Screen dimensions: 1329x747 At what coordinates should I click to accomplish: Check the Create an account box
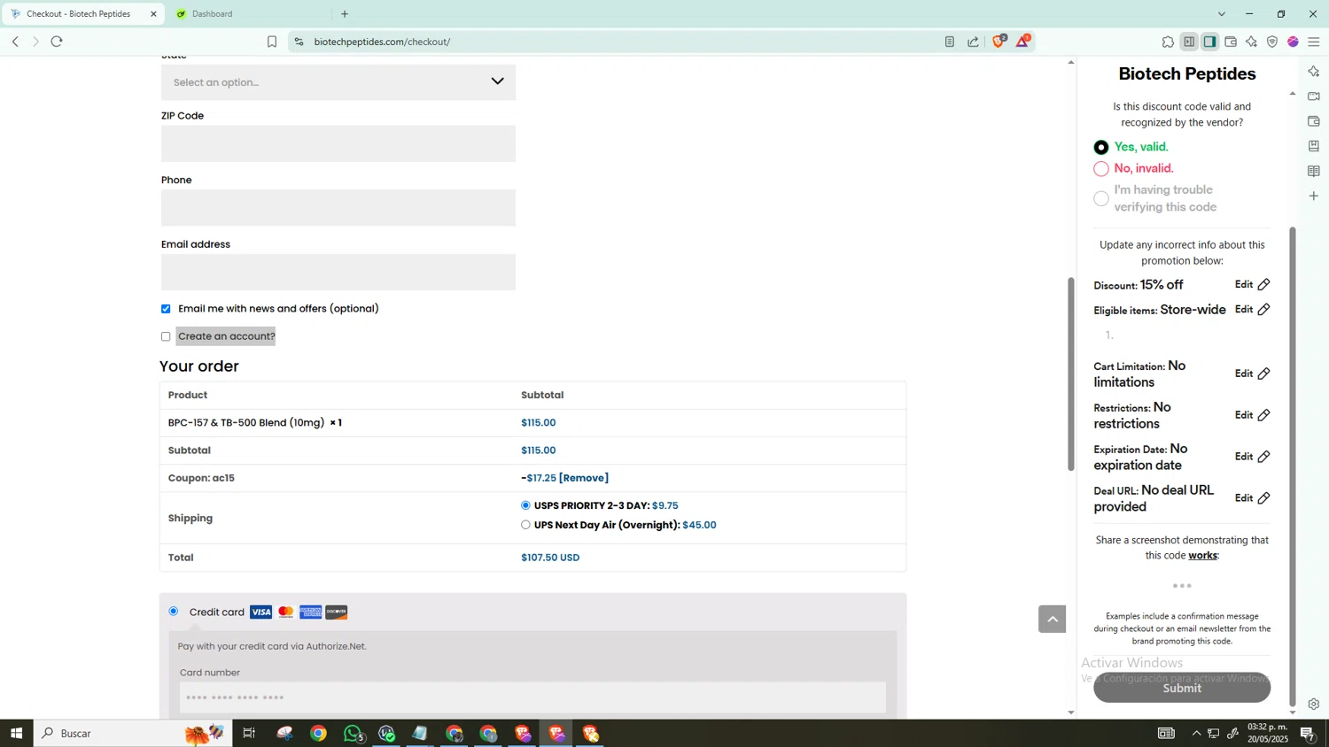pyautogui.click(x=166, y=336)
